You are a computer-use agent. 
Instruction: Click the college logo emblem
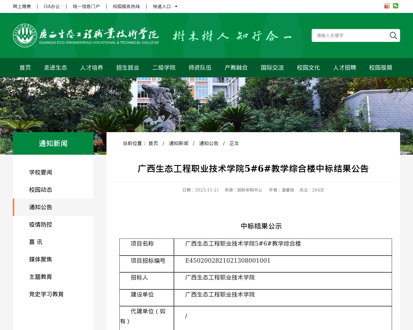25,35
